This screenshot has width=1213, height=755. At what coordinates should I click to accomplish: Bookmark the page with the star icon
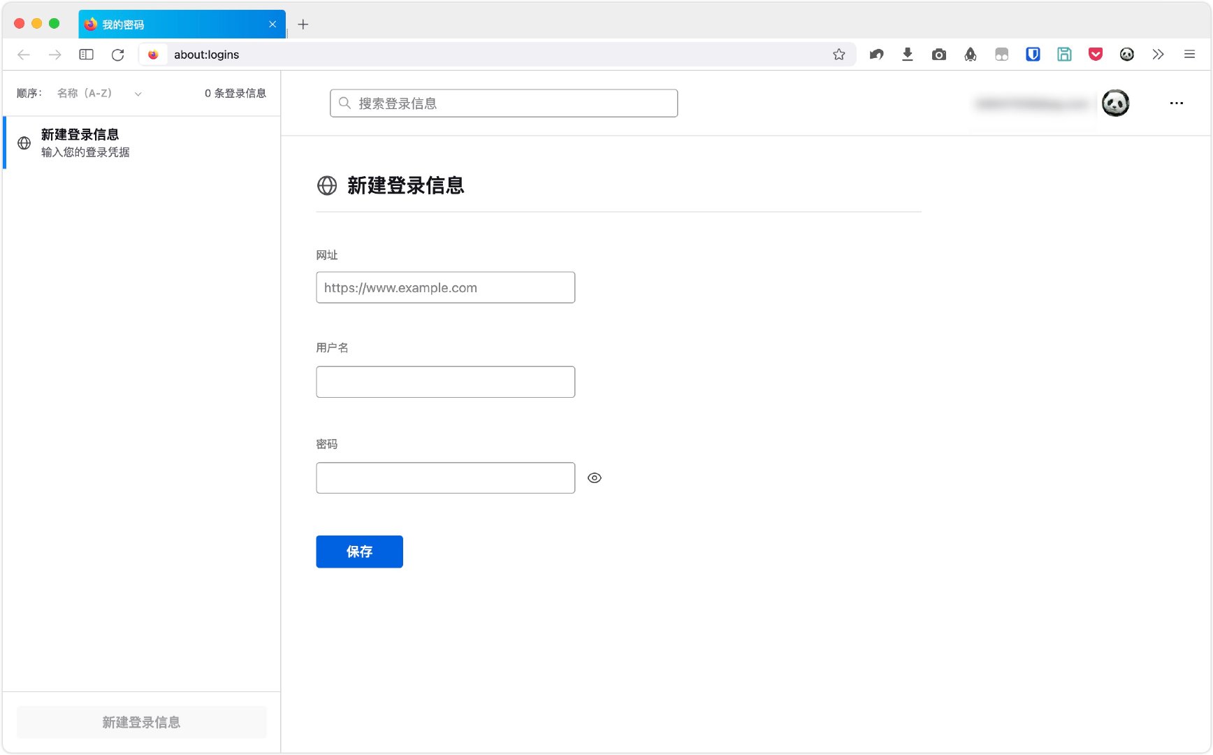click(x=839, y=55)
